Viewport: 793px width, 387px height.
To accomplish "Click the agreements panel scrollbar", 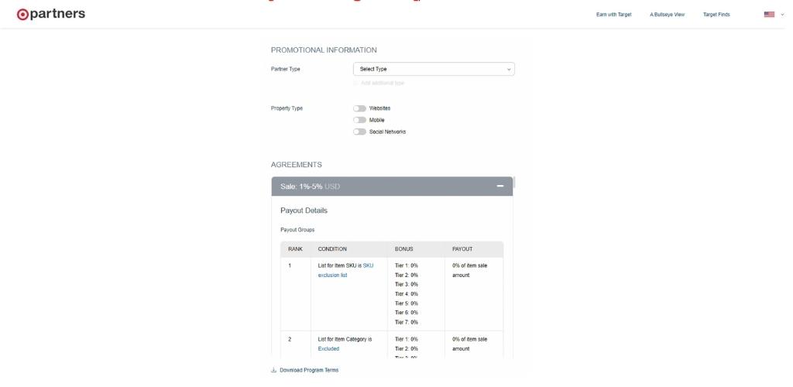I will tap(513, 183).
